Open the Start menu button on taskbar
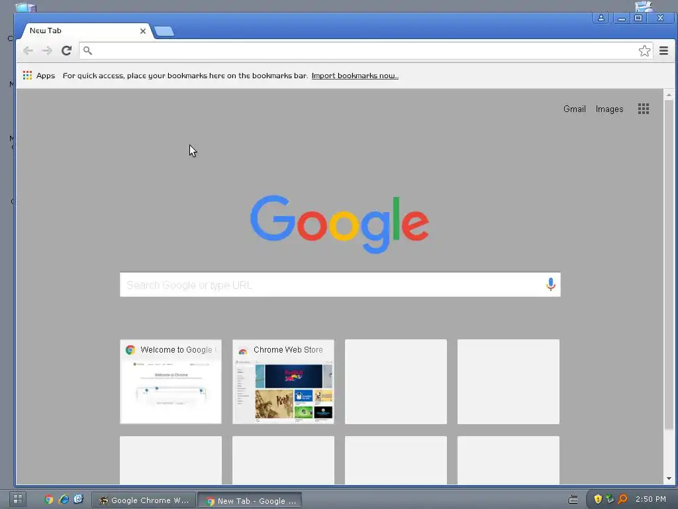678x509 pixels. click(x=18, y=499)
